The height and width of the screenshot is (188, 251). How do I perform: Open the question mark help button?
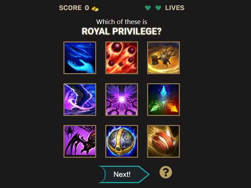(166, 172)
